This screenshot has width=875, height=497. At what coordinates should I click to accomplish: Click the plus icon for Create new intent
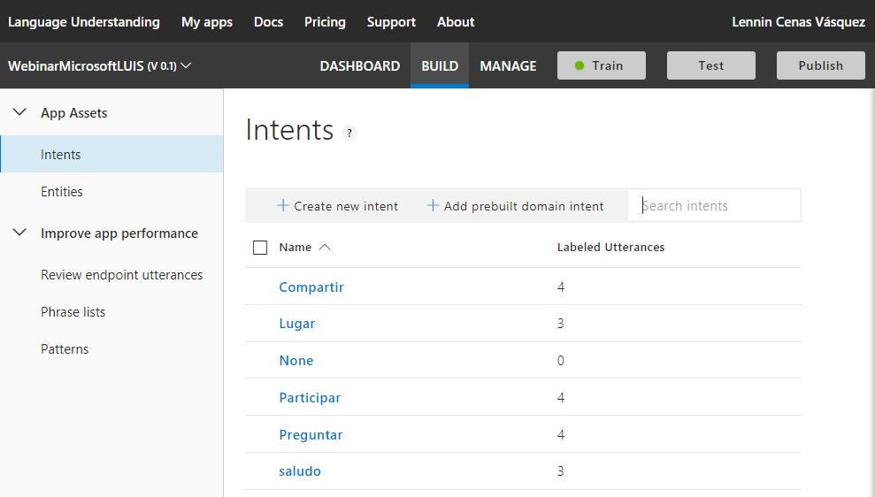[283, 205]
